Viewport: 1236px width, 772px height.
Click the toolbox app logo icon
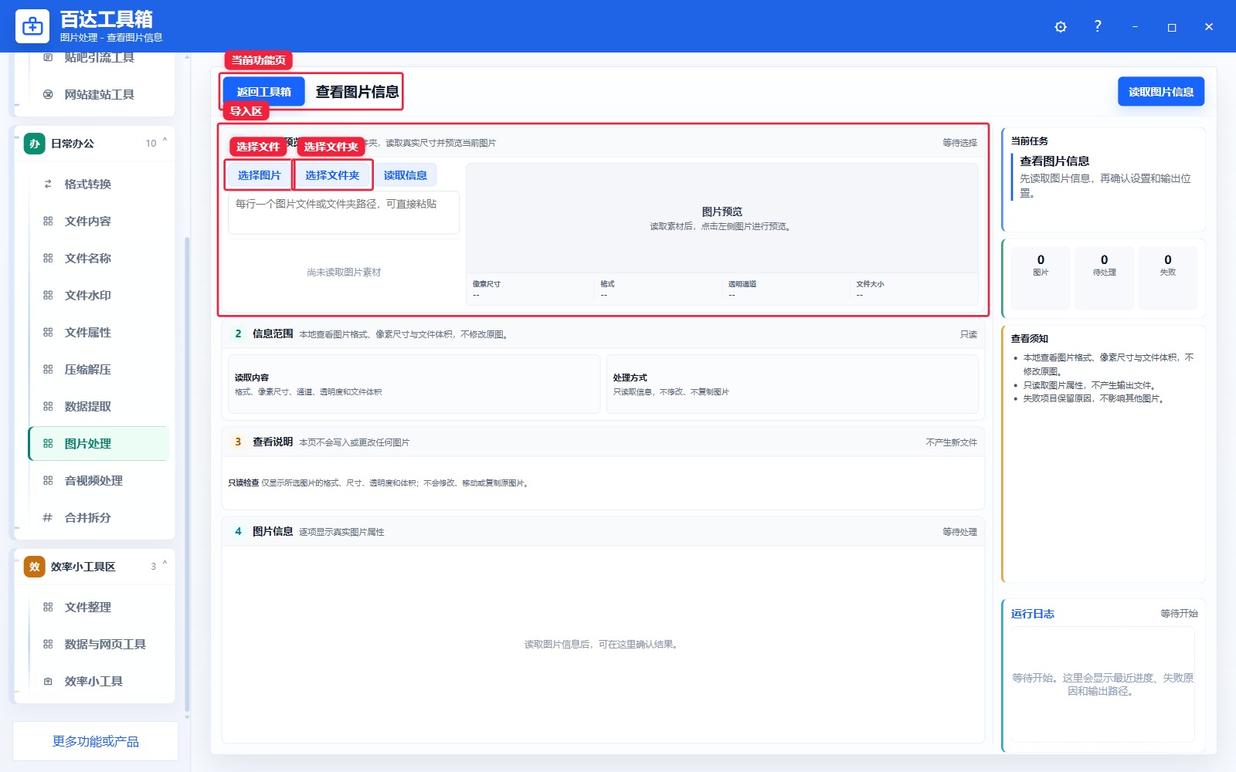click(32, 26)
